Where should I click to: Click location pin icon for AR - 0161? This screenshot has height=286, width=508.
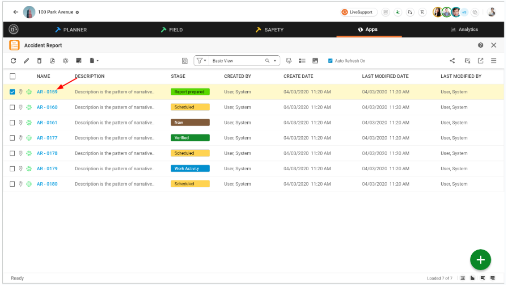click(x=21, y=122)
